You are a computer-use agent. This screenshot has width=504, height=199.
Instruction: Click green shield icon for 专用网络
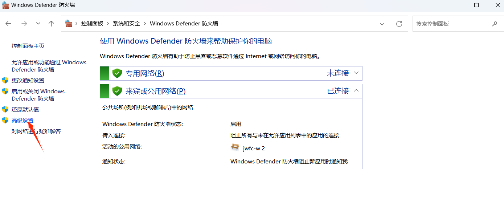pyautogui.click(x=117, y=73)
